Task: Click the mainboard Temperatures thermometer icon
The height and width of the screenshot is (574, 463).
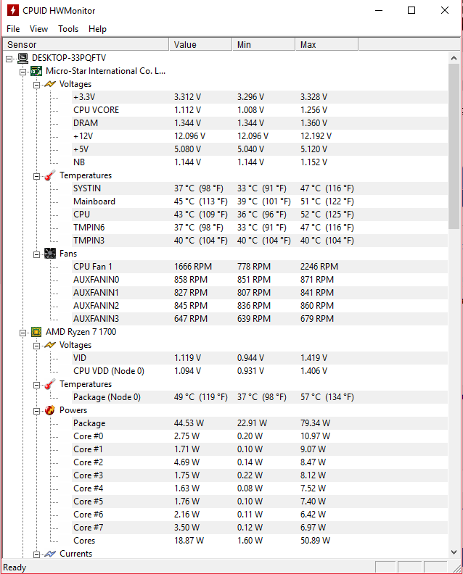Action: 50,175
